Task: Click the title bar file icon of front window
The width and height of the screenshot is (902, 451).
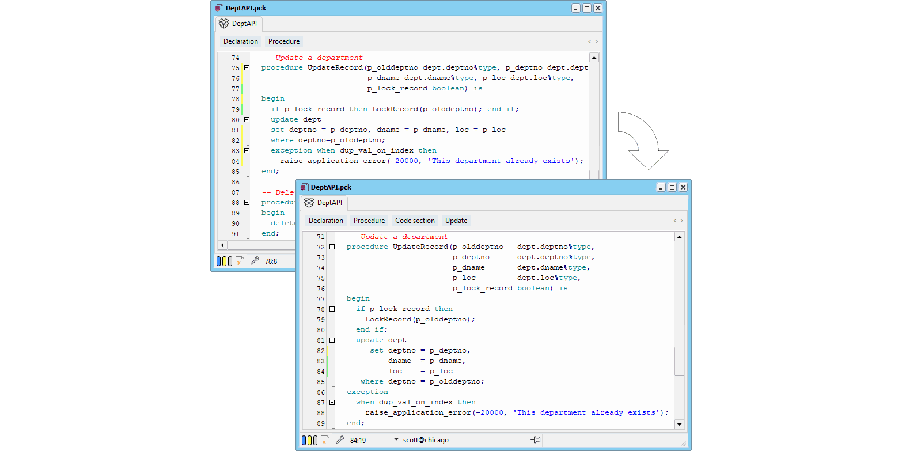Action: (x=304, y=187)
